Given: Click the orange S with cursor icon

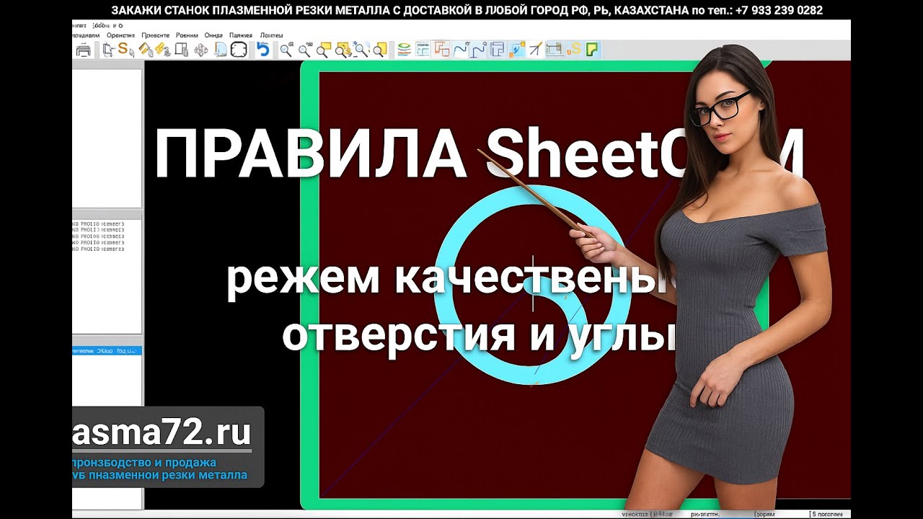Looking at the screenshot, I should 125,50.
